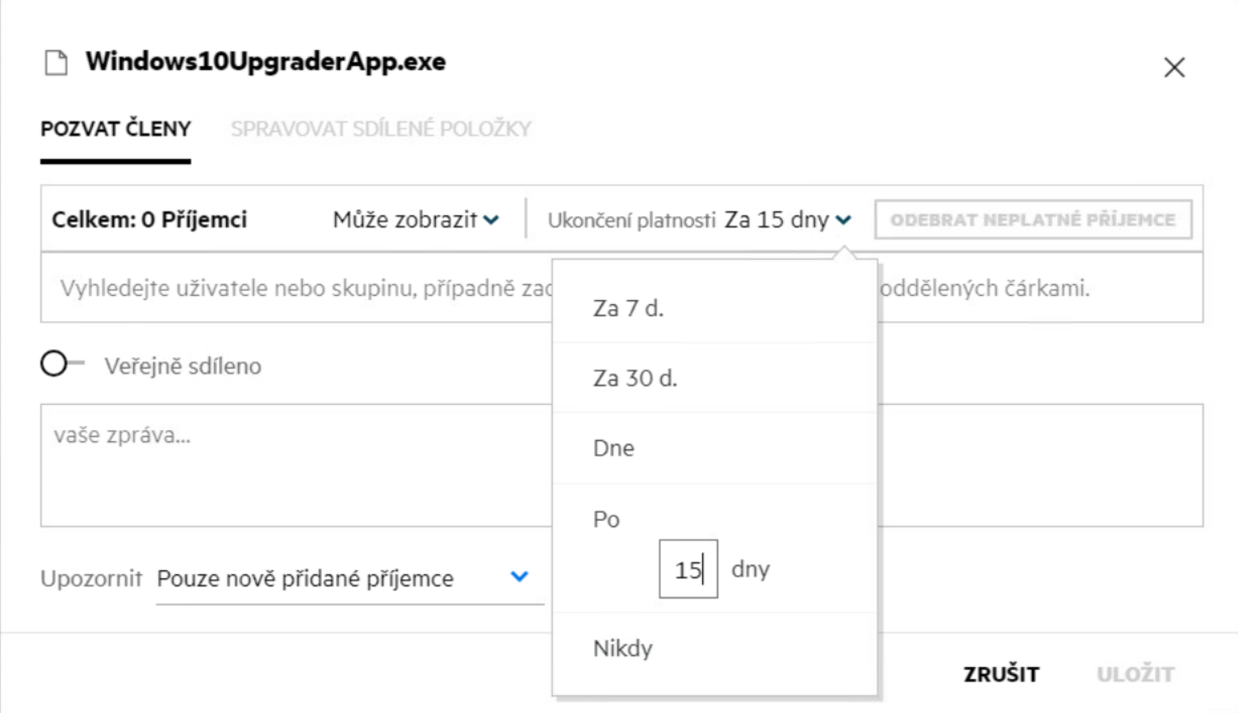Screen dimensions: 1238x713
Task: Click the ULOŽIT save button
Action: (1135, 674)
